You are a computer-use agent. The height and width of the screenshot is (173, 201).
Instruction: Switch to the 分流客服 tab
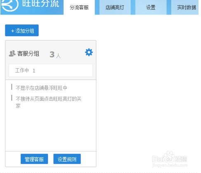click(79, 7)
